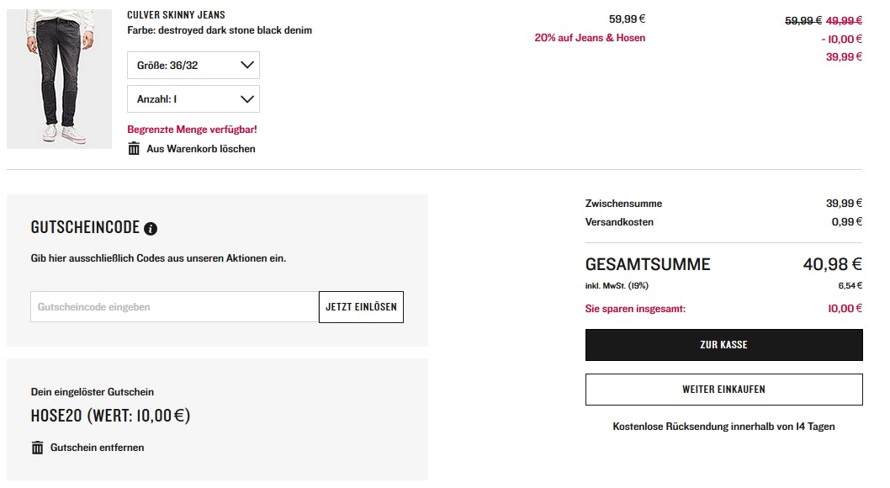This screenshot has height=488, width=890.
Task: Open the Anzahl: 1 quantity dropdown
Action: click(x=193, y=99)
